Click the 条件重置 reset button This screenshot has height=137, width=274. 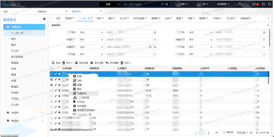click(x=112, y=63)
